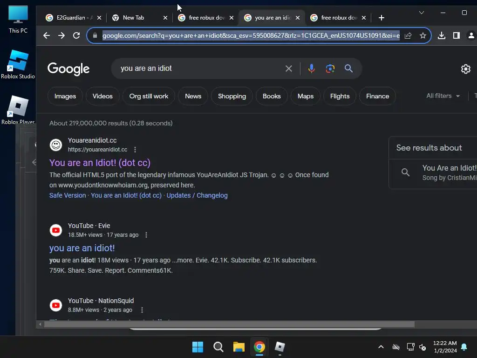Open muted volume icon in tray
477x358 pixels.
[422, 347]
